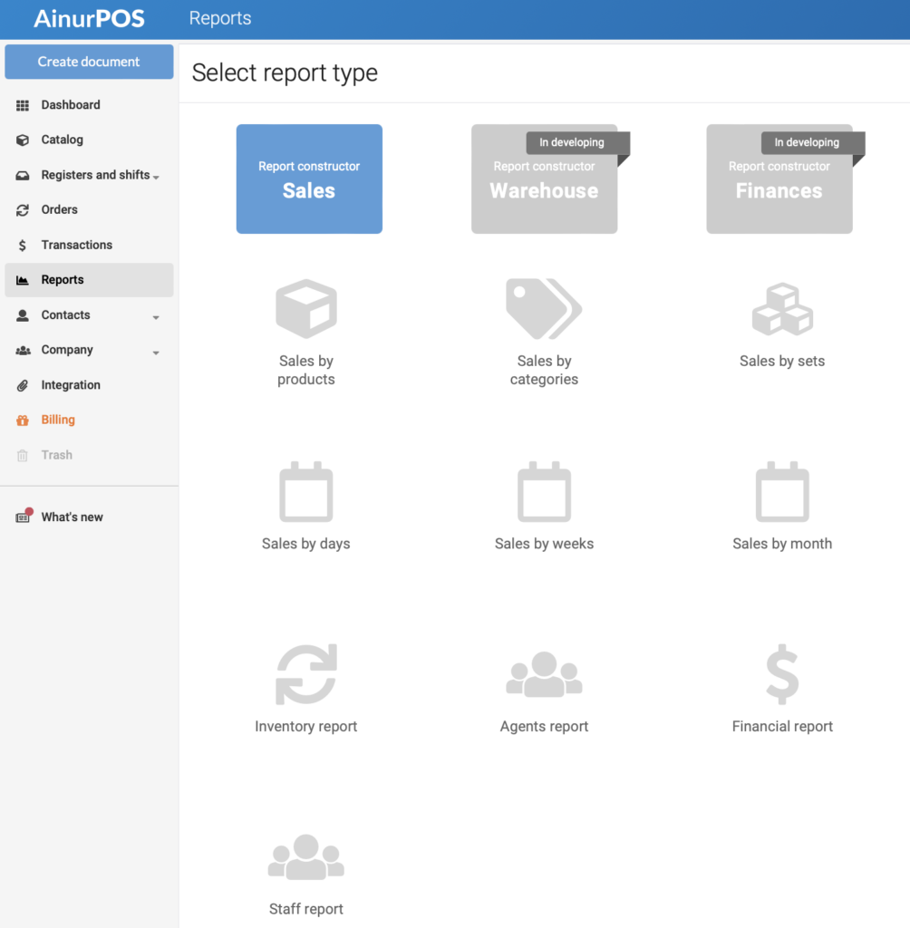Click the Financial report label
Viewport: 910px width, 928px height.
[x=782, y=726]
